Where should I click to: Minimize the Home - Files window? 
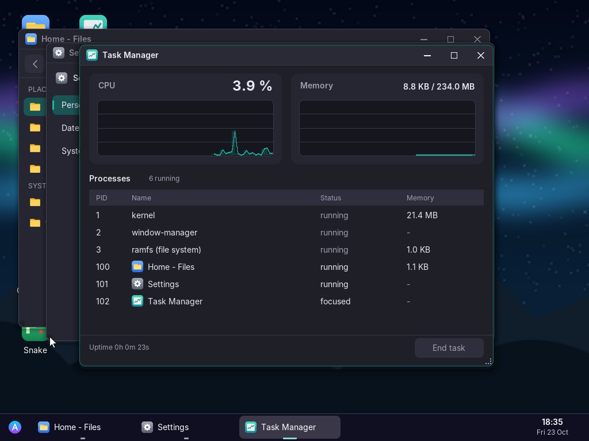click(x=424, y=40)
